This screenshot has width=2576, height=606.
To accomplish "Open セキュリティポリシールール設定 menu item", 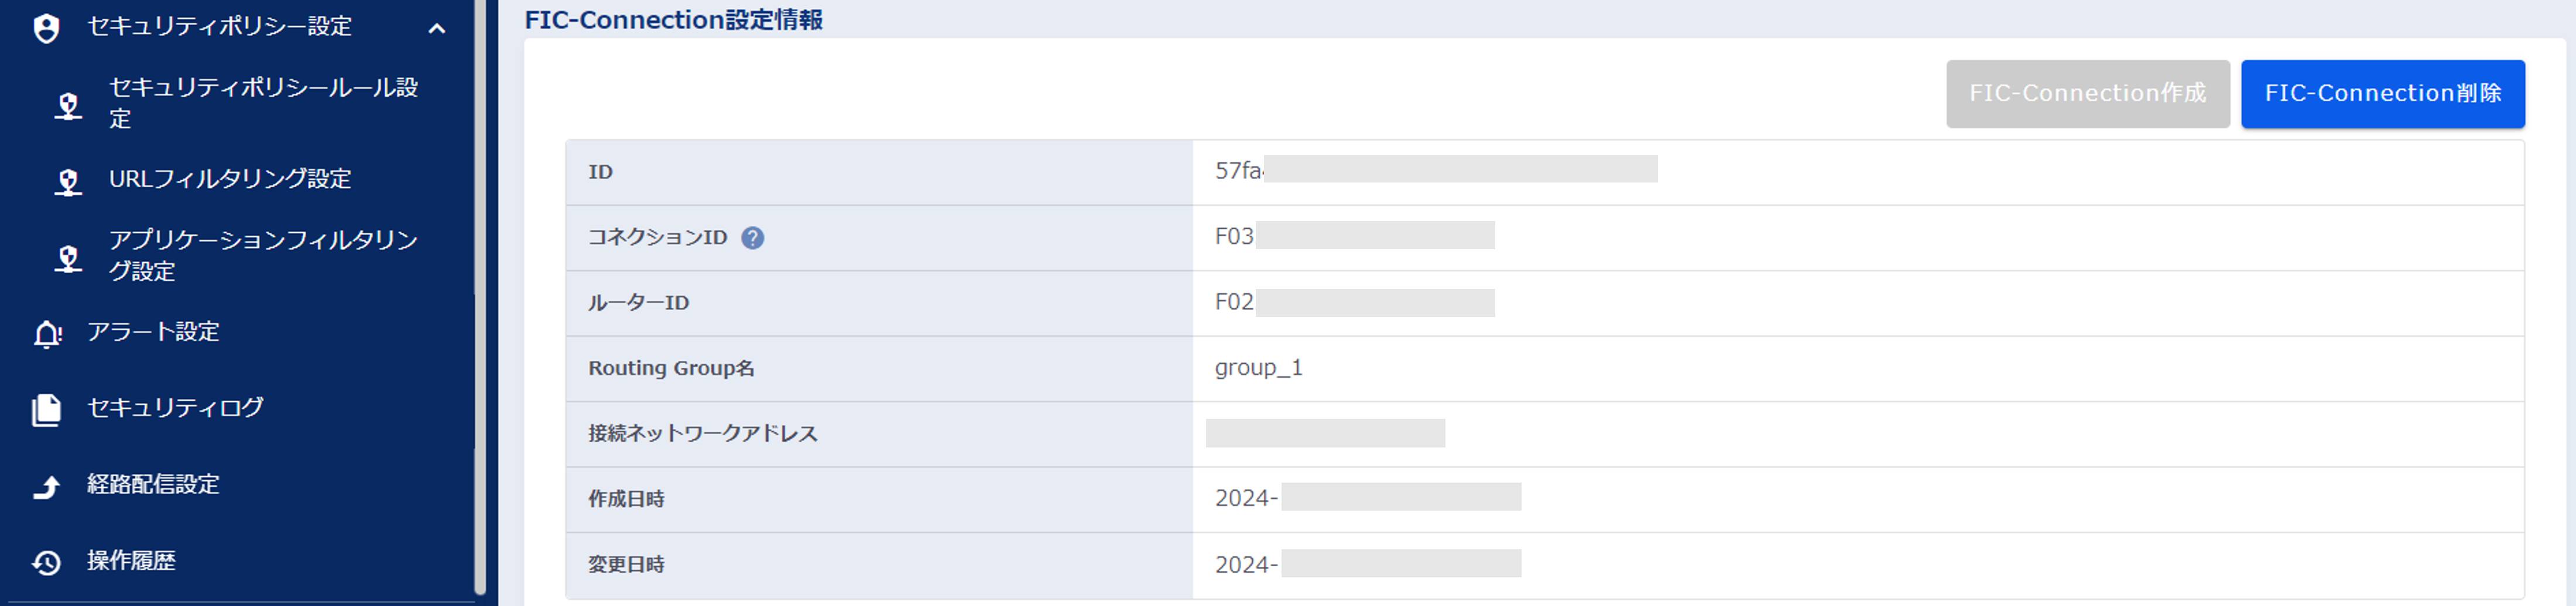I will point(263,103).
